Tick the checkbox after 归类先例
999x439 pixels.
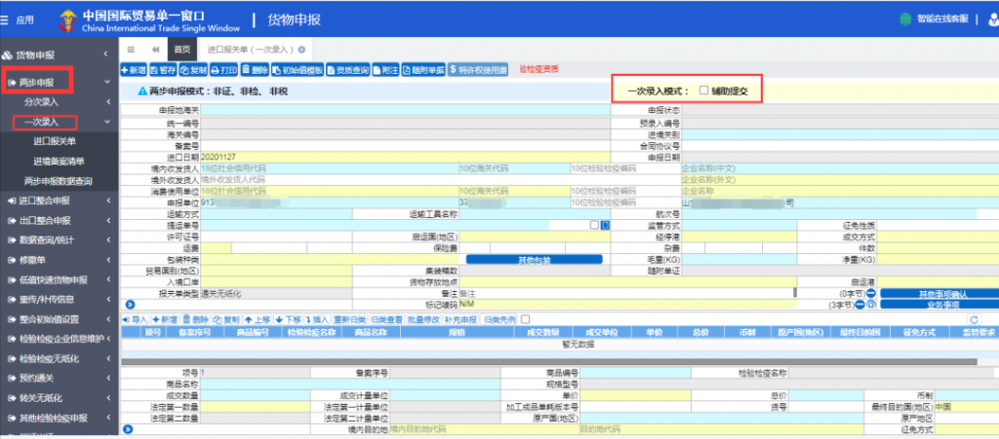[x=525, y=319]
